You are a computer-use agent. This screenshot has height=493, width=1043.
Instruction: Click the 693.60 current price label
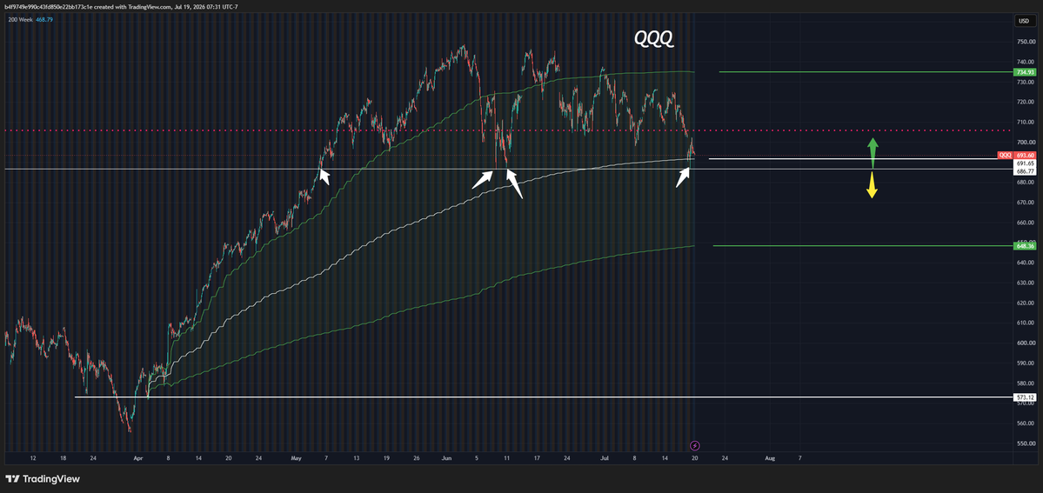click(x=1025, y=155)
